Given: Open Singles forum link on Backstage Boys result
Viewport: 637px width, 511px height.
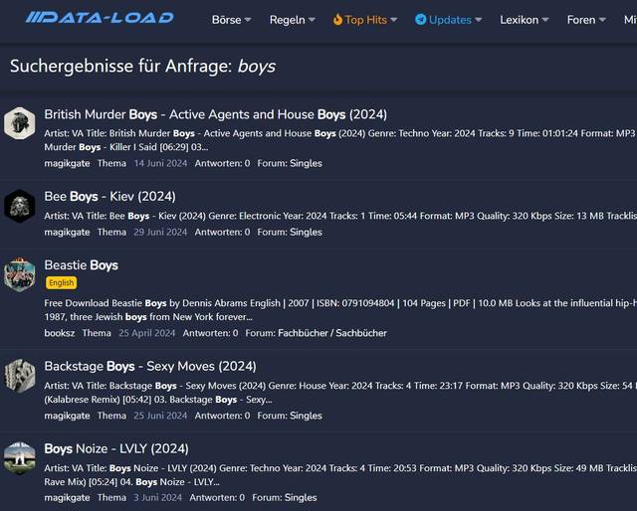Looking at the screenshot, I should coord(306,416).
